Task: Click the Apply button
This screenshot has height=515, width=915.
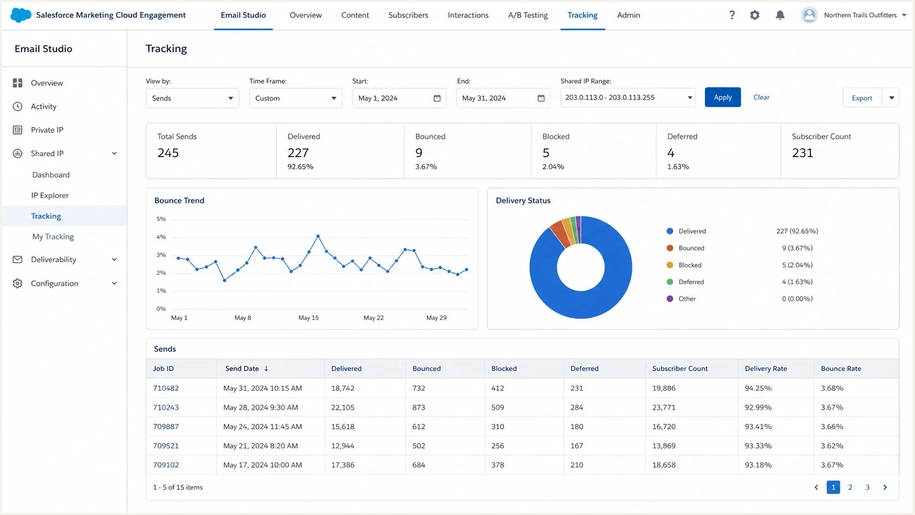Action: (722, 97)
